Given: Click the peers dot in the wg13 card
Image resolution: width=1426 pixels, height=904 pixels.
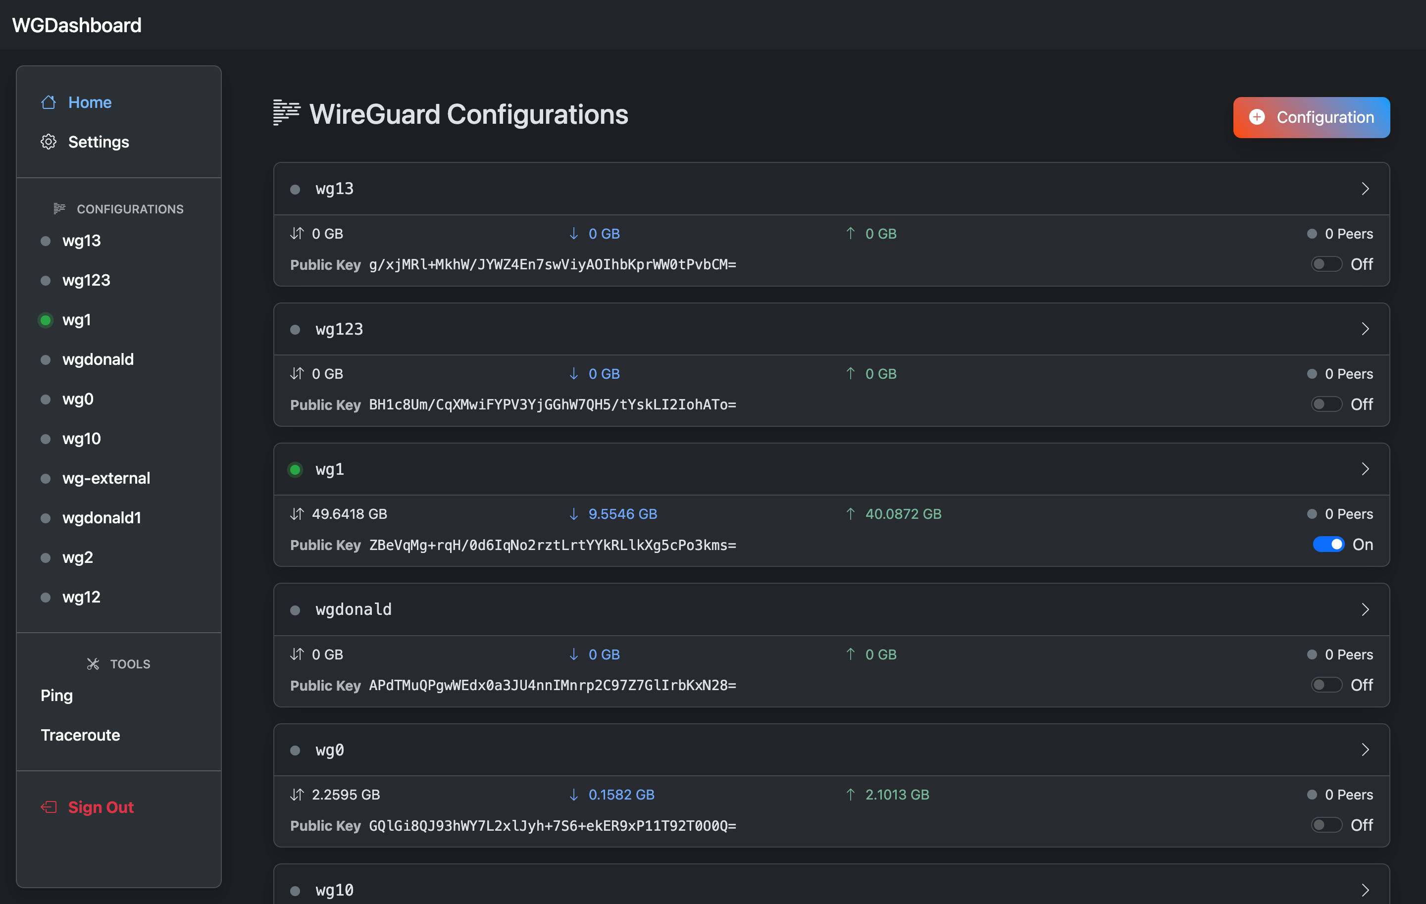Looking at the screenshot, I should click(x=1312, y=234).
